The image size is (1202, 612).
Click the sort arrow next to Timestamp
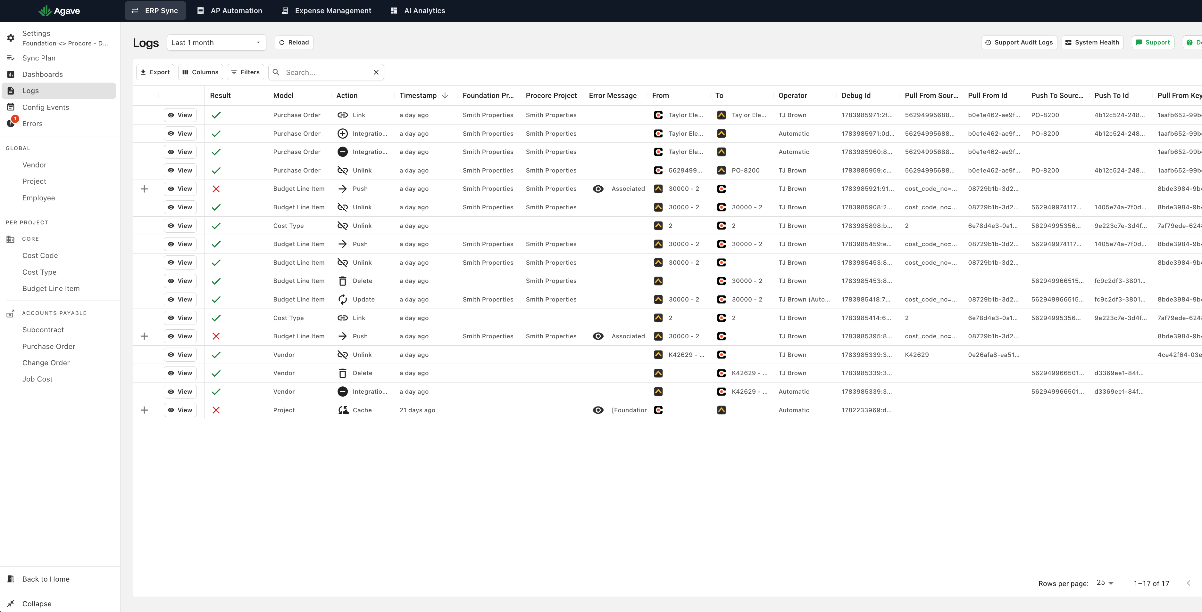(445, 96)
